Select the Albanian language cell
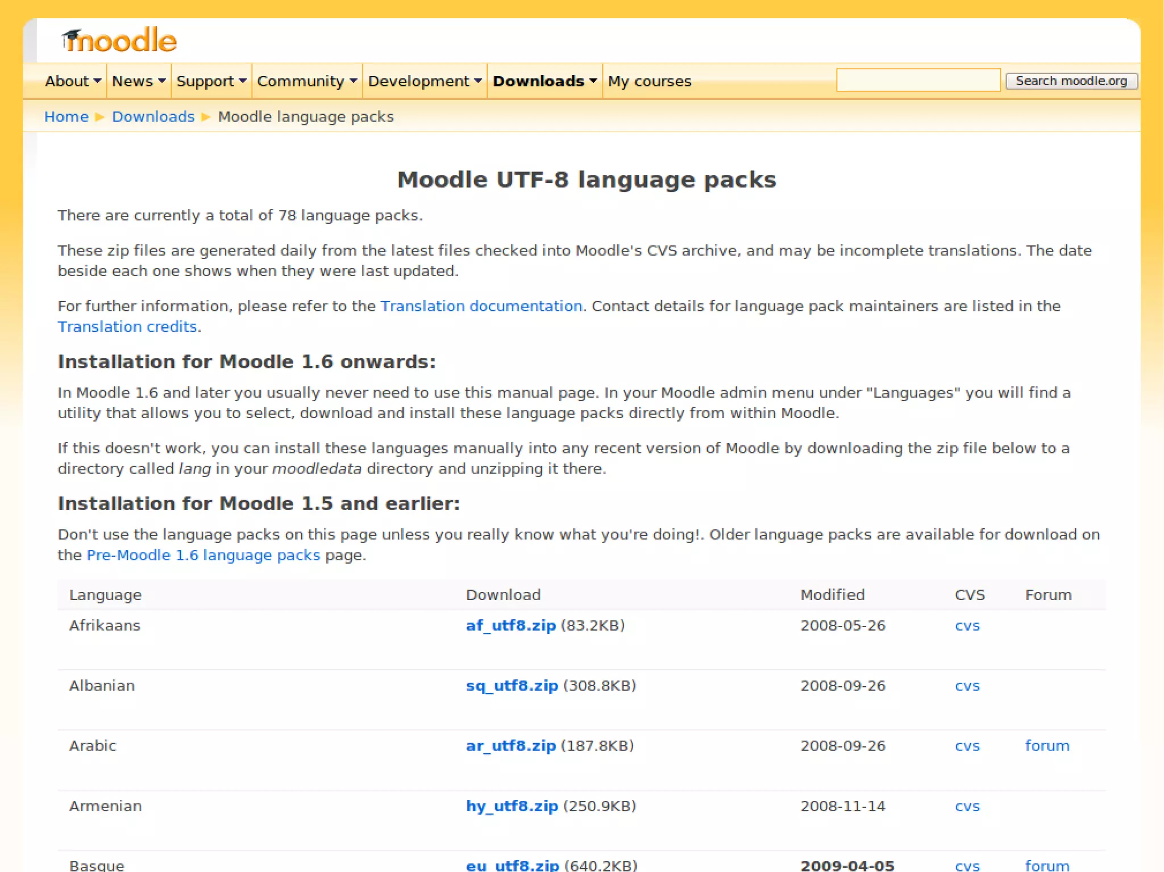 click(x=102, y=686)
